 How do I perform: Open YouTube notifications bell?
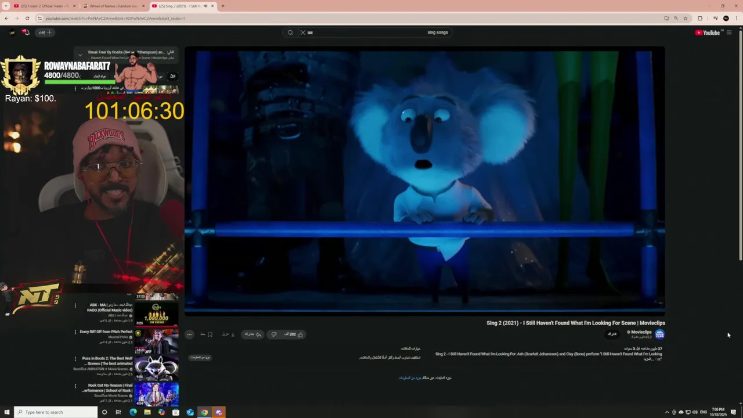[26, 33]
